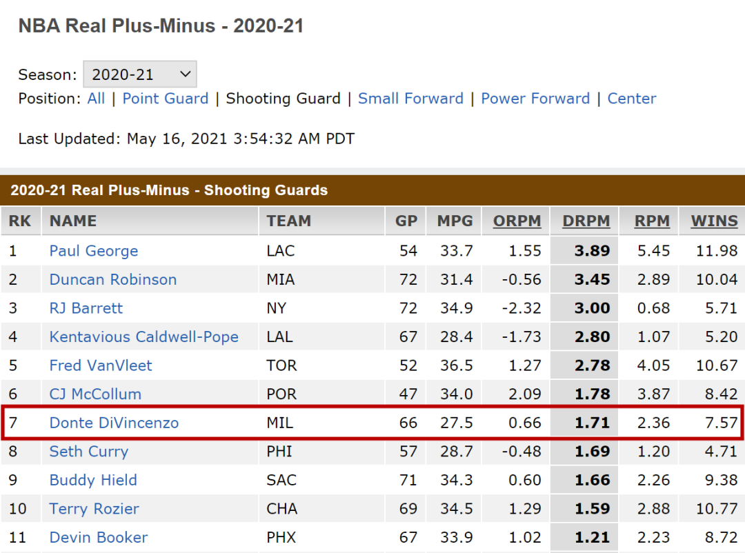Filter position by All link
The height and width of the screenshot is (553, 745).
[x=96, y=99]
